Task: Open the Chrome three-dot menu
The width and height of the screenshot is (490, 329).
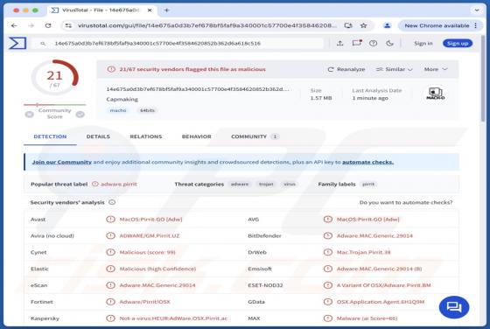Action: coord(476,25)
